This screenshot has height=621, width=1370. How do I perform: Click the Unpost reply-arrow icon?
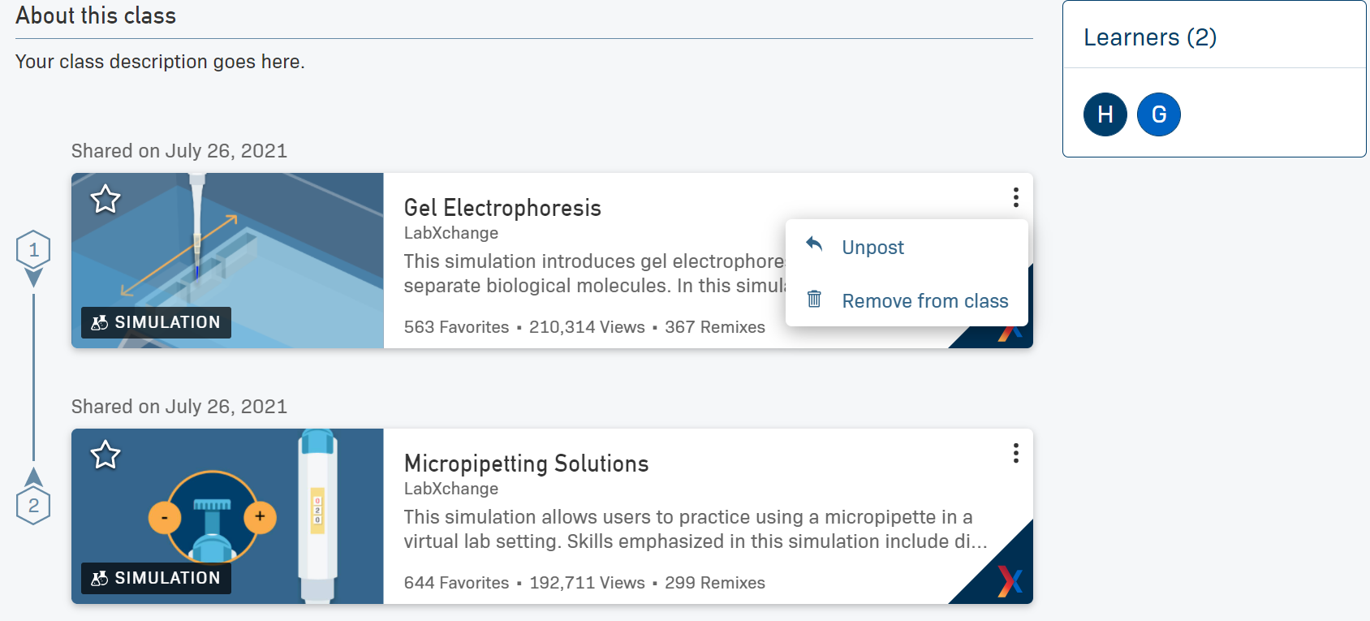(x=814, y=244)
